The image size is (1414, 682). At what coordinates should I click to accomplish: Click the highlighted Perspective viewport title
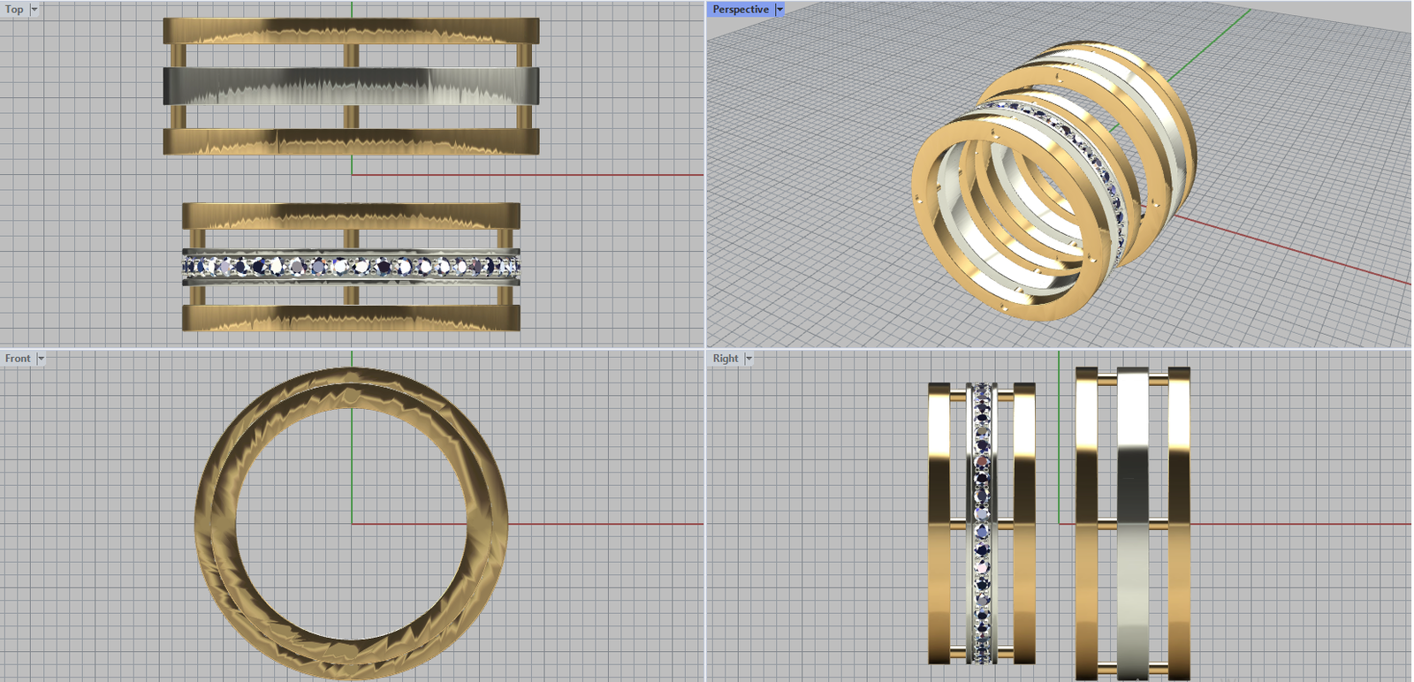(741, 10)
